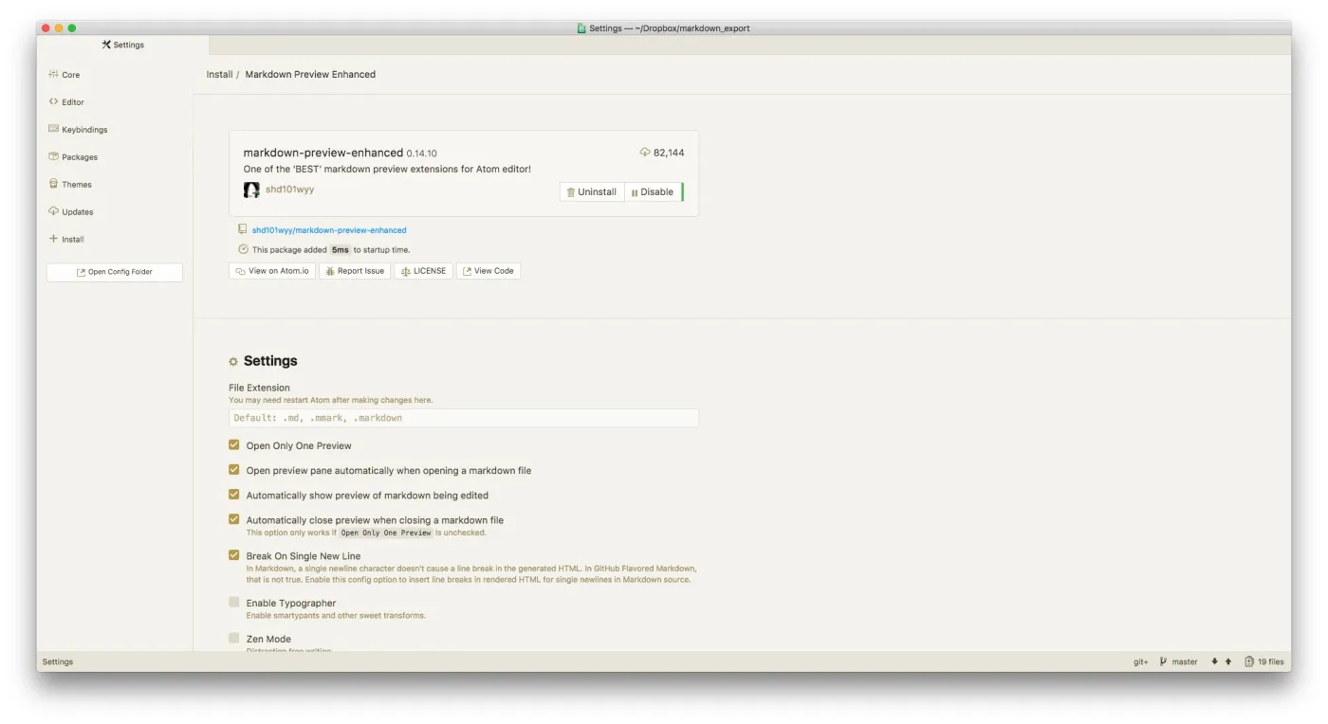Click the git pull down-arrow in status bar

click(x=1214, y=662)
